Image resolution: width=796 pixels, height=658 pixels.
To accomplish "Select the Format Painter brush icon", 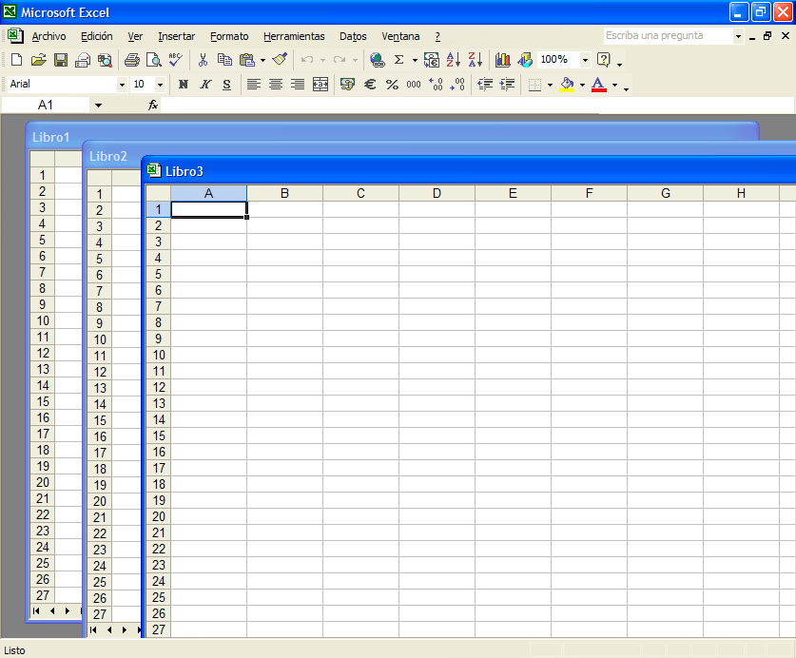I will [280, 60].
